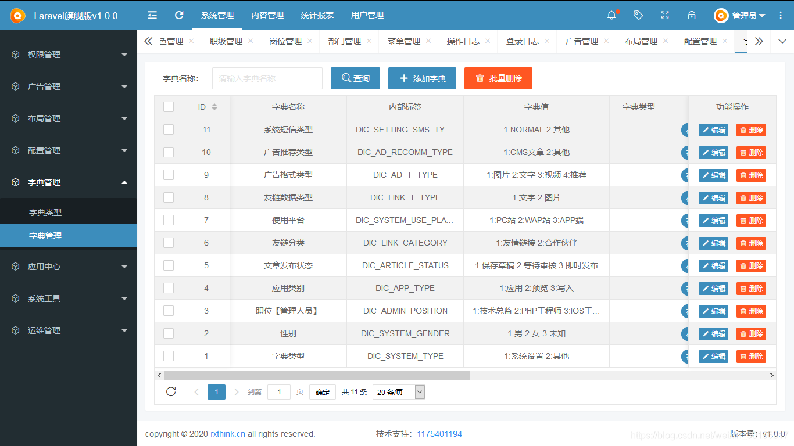Close the 登录日志 tab
The height and width of the screenshot is (446, 794).
coord(547,41)
